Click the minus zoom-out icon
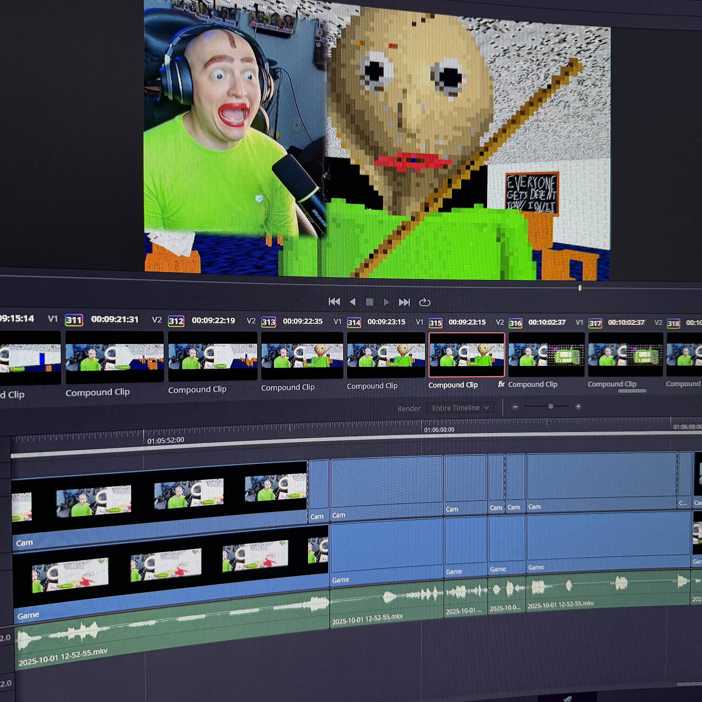Screen dimensions: 702x702 (515, 407)
